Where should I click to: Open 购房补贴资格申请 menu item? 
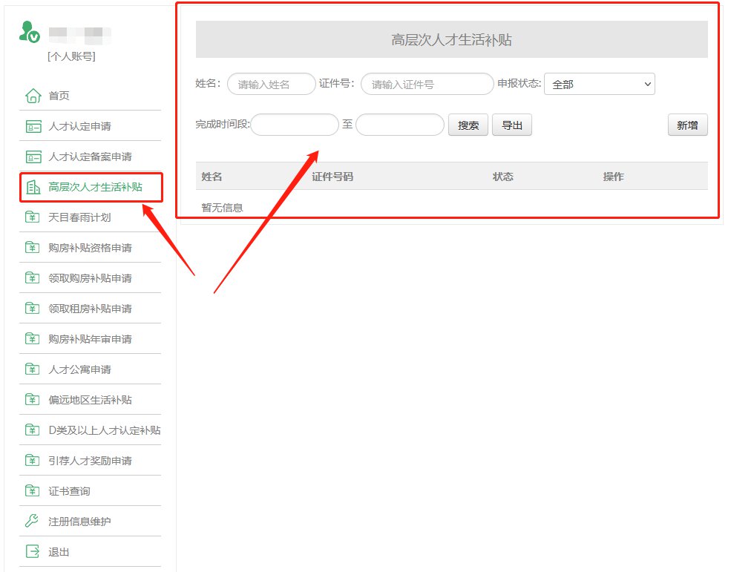(90, 248)
